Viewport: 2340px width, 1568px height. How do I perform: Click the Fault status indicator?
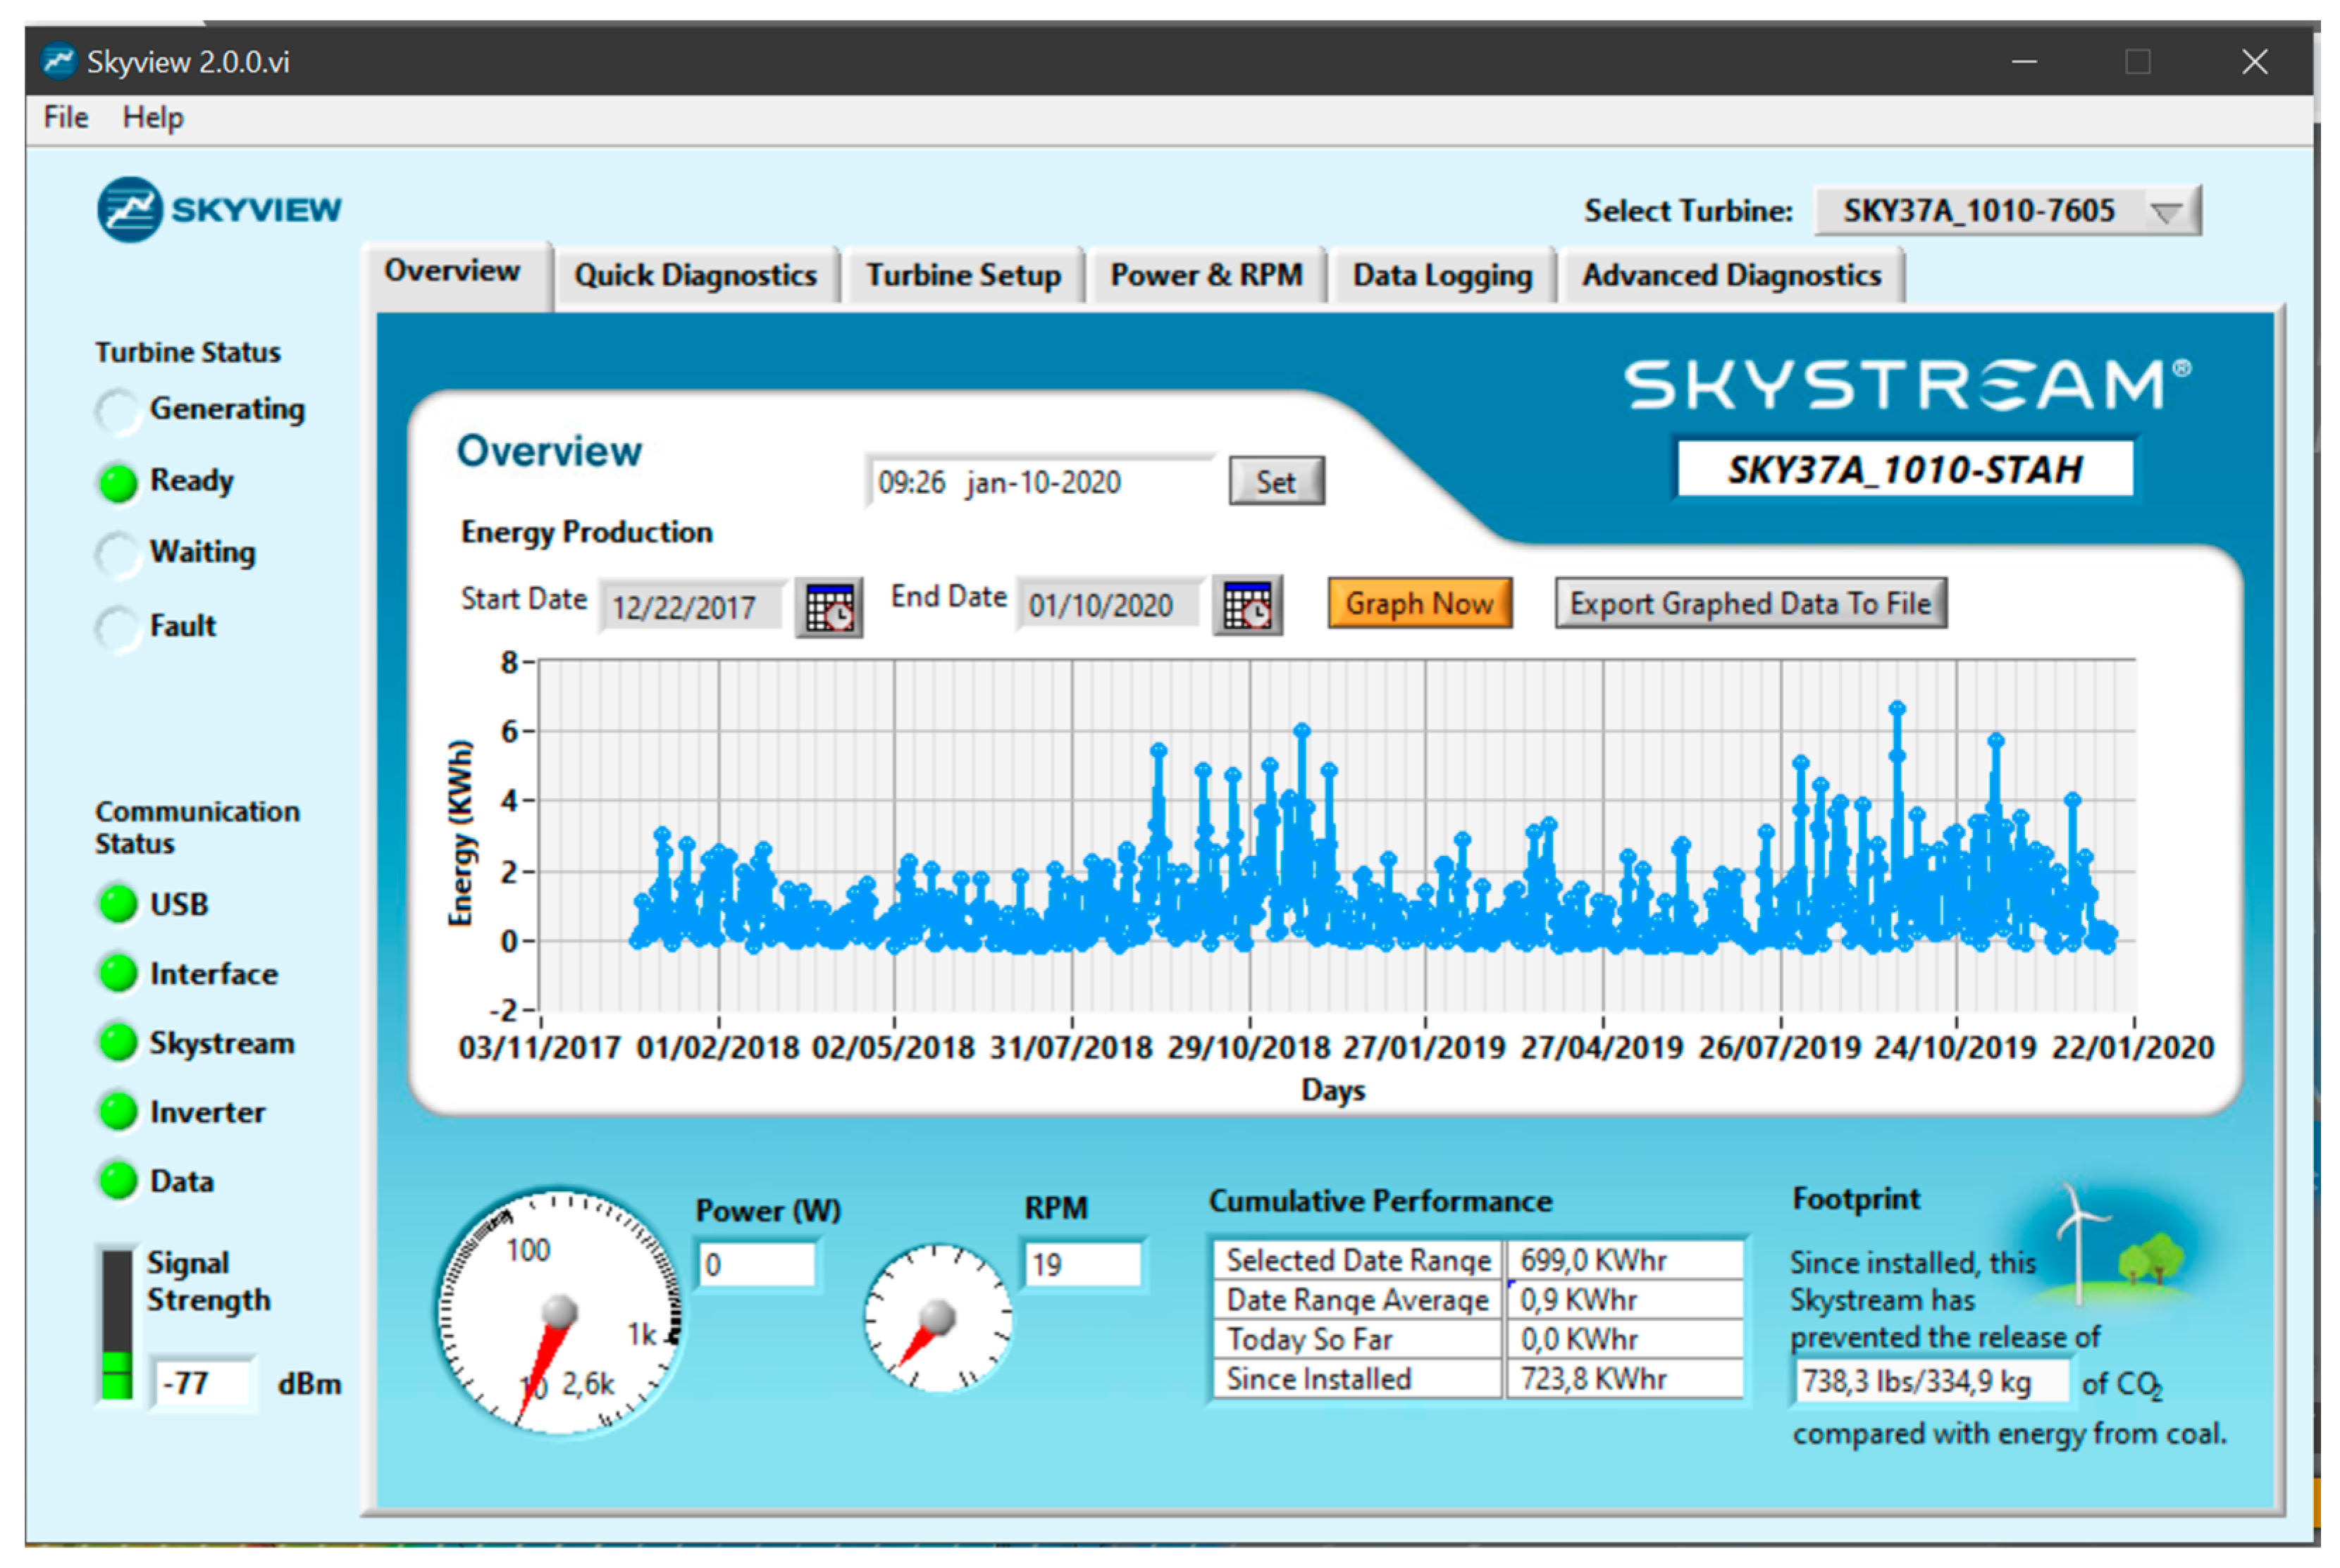click(118, 627)
